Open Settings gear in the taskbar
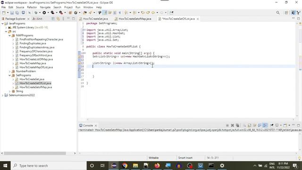Image resolution: width=302 pixels, height=170 pixels. click(222, 166)
